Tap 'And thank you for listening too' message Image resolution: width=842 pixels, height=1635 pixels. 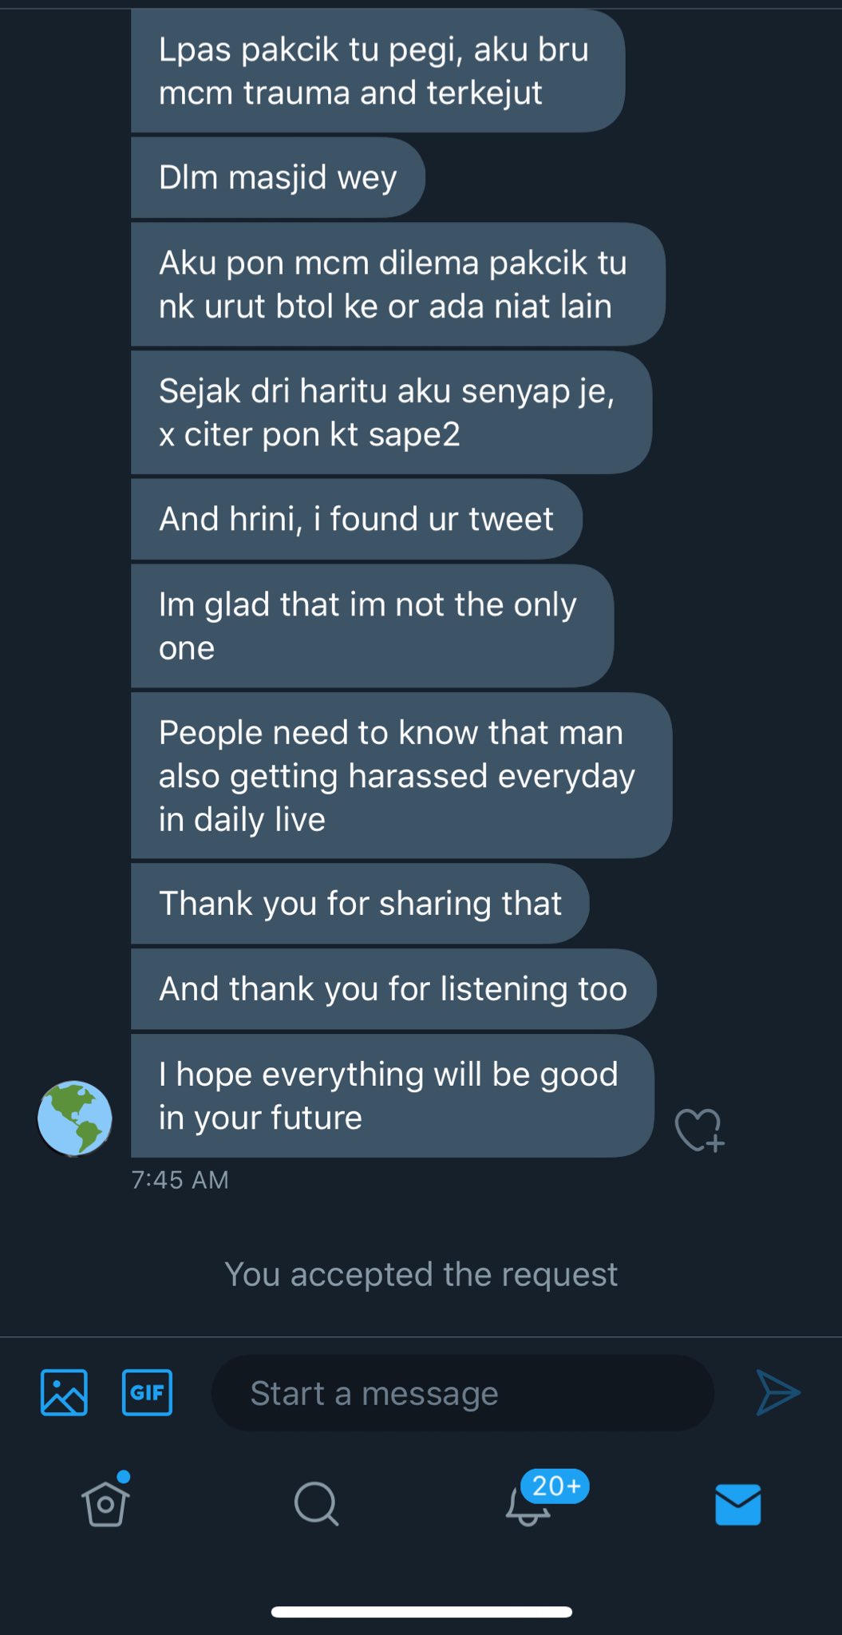coord(393,989)
